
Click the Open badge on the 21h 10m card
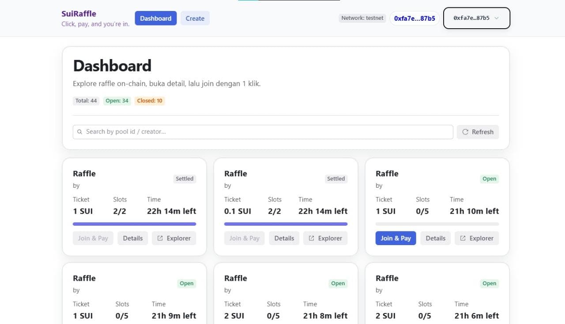click(490, 179)
